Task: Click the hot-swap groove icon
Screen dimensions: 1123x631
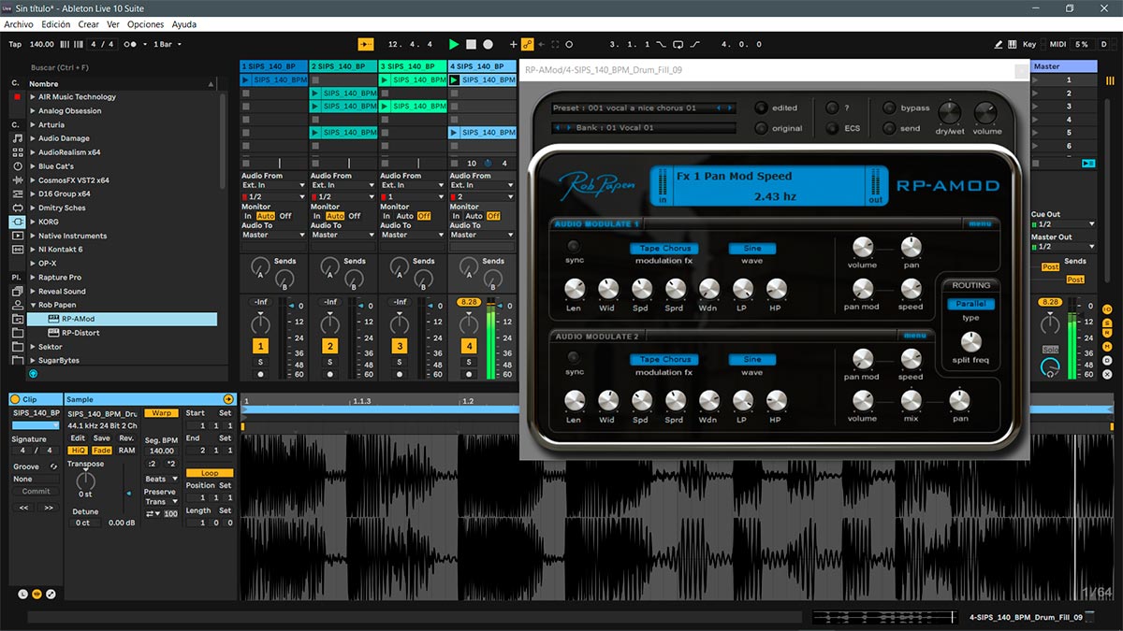Action: click(x=54, y=466)
